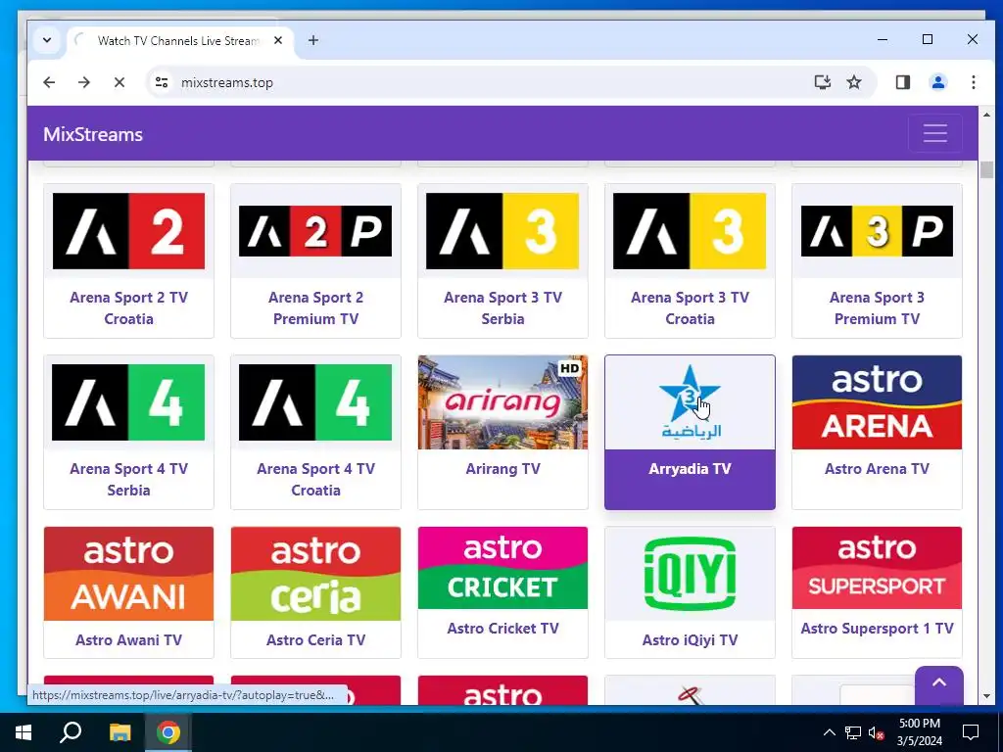Toggle the Chrome side panel

(902, 82)
